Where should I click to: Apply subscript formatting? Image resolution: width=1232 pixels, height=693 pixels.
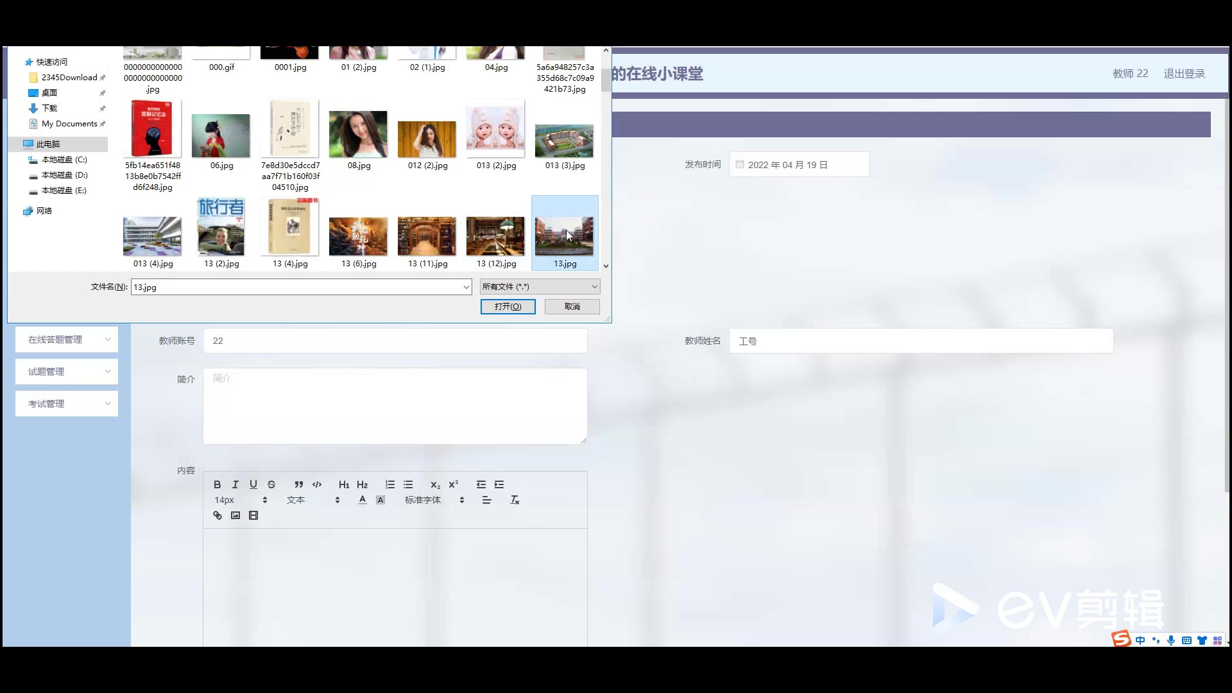click(x=435, y=484)
